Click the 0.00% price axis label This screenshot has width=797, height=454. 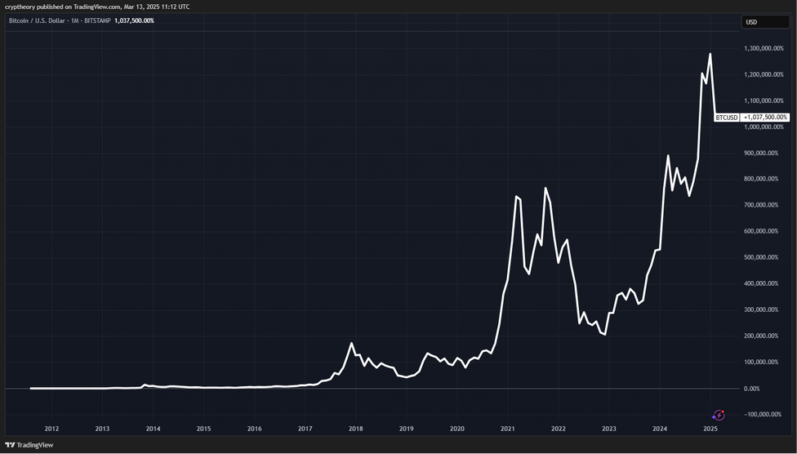click(752, 389)
